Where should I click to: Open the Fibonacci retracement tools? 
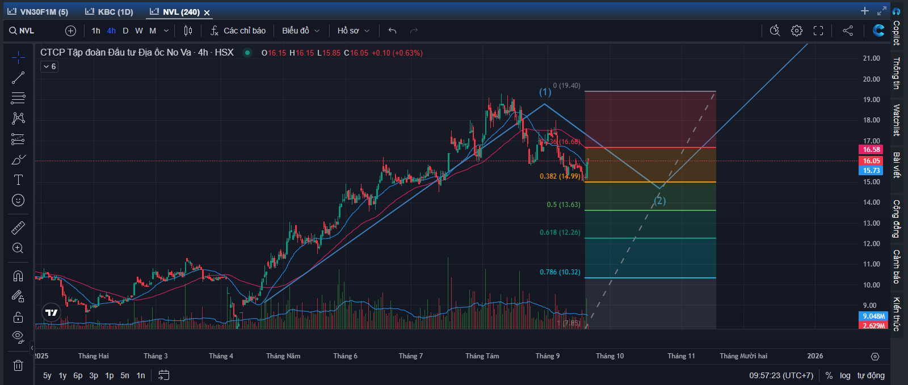[18, 98]
